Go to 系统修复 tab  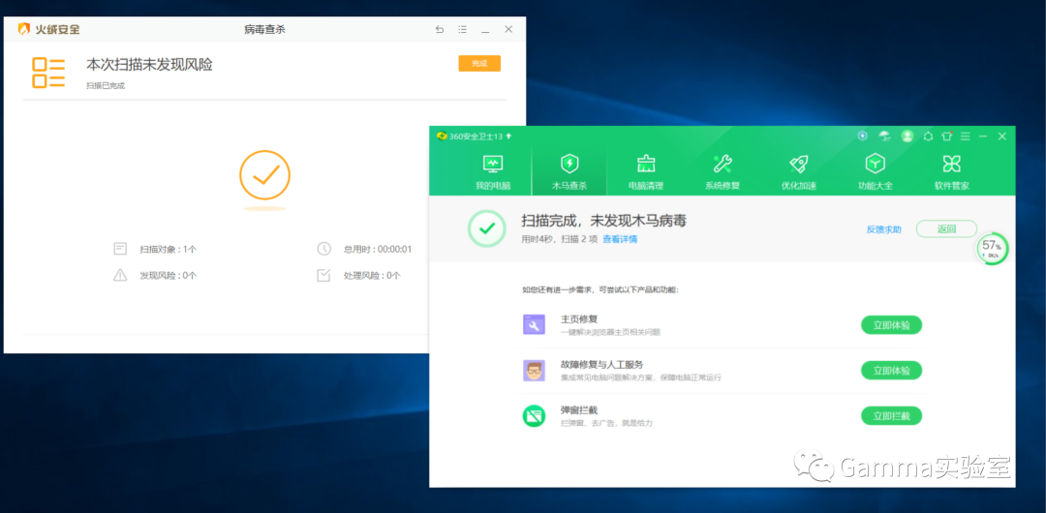pos(723,172)
